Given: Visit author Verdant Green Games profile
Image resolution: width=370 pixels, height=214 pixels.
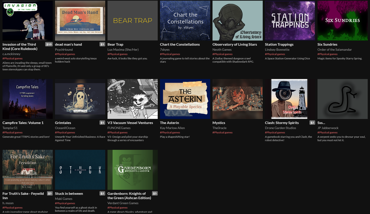Looking at the screenshot, I should click(123, 203).
